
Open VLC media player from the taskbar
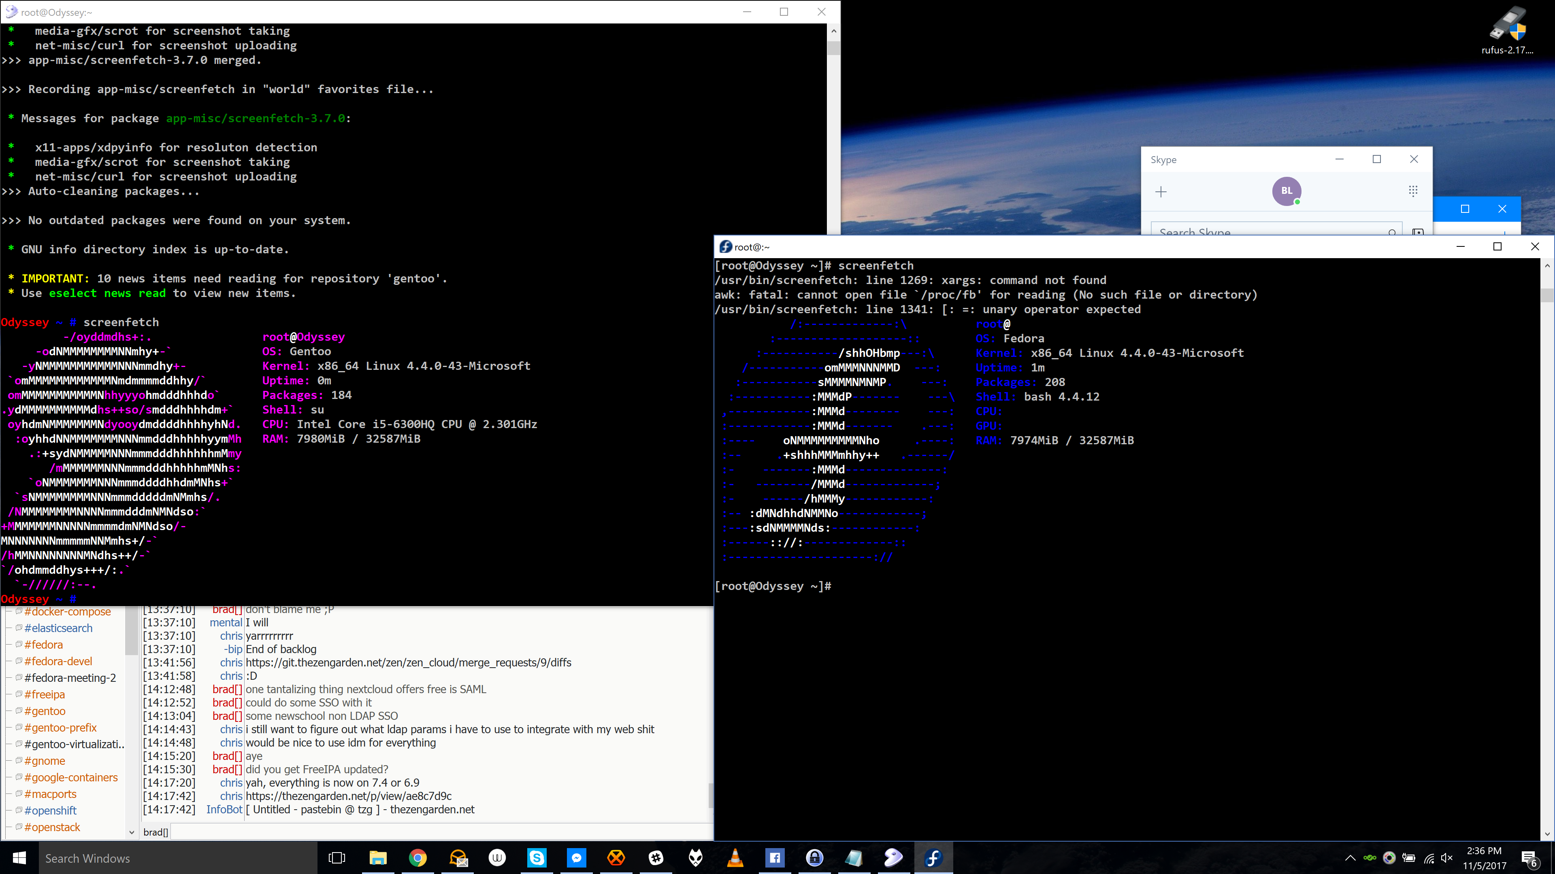tap(735, 858)
